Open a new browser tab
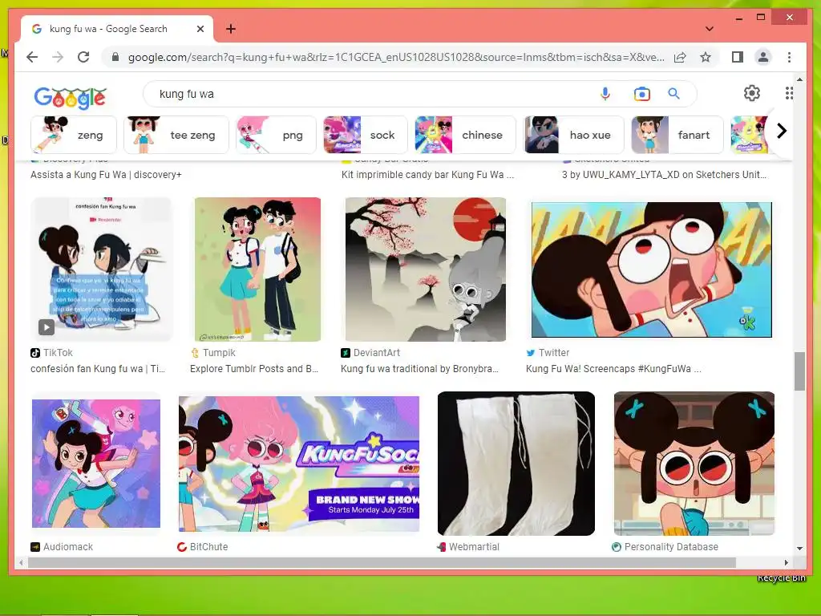The image size is (821, 616). click(231, 29)
